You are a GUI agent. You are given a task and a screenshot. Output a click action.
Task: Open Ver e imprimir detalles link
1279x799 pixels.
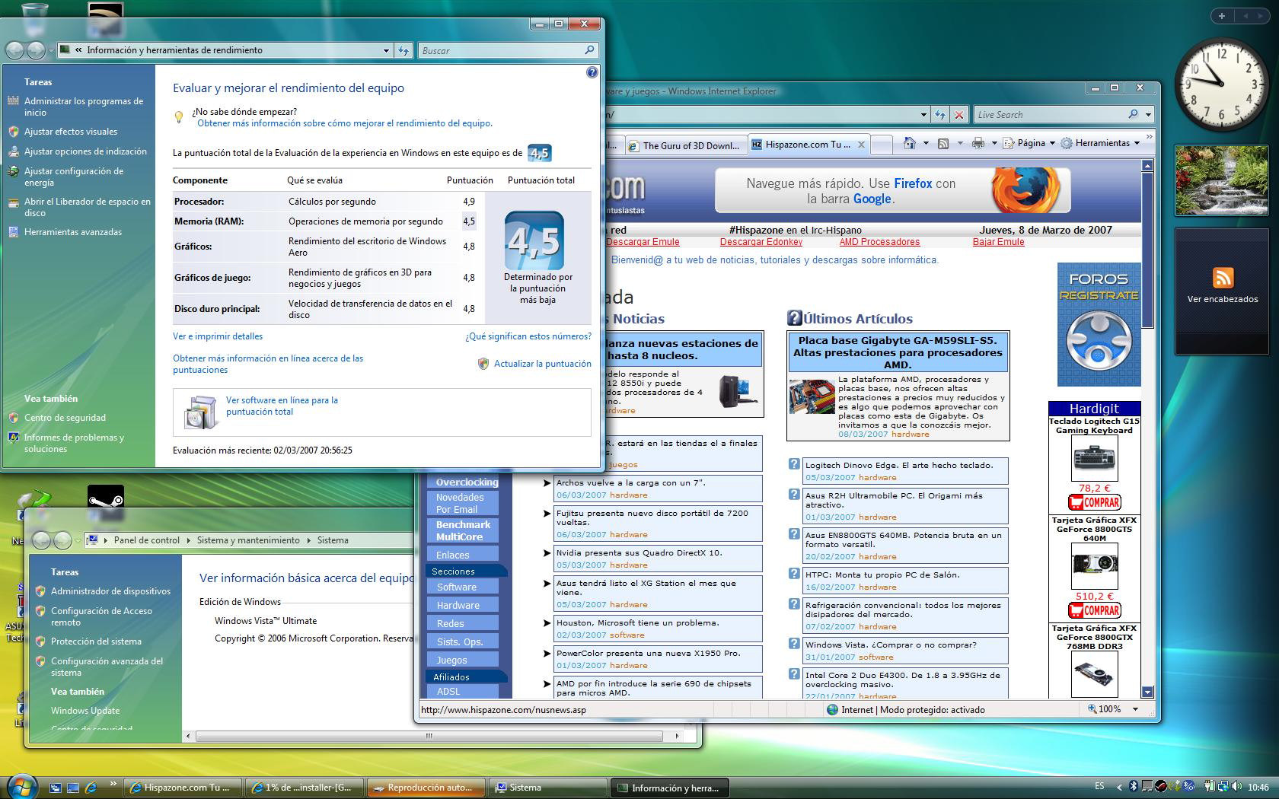click(x=218, y=336)
